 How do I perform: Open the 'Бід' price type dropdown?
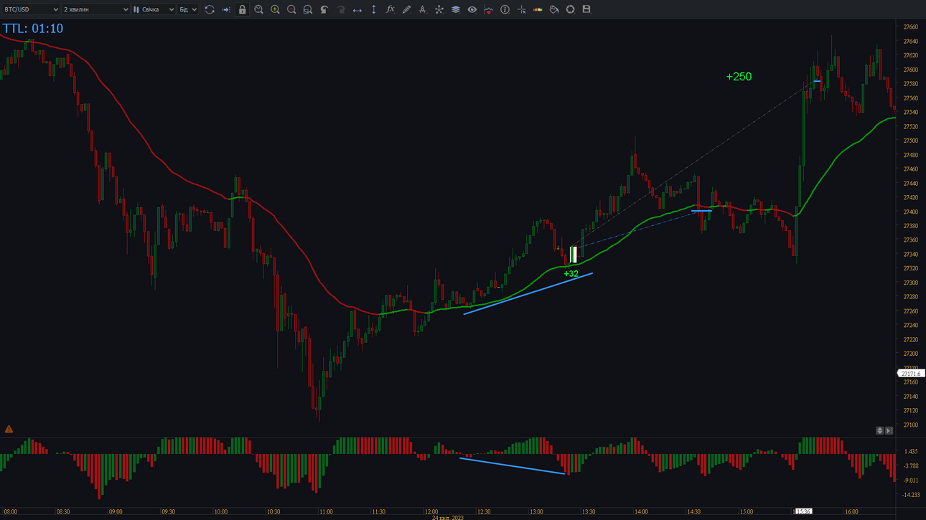[188, 9]
